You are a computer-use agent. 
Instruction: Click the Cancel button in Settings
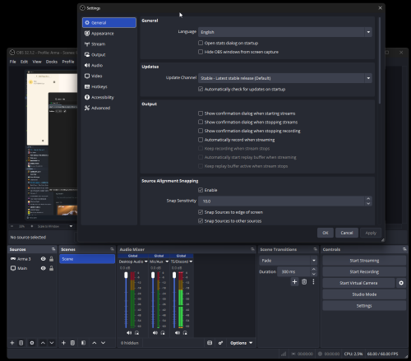pyautogui.click(x=347, y=233)
